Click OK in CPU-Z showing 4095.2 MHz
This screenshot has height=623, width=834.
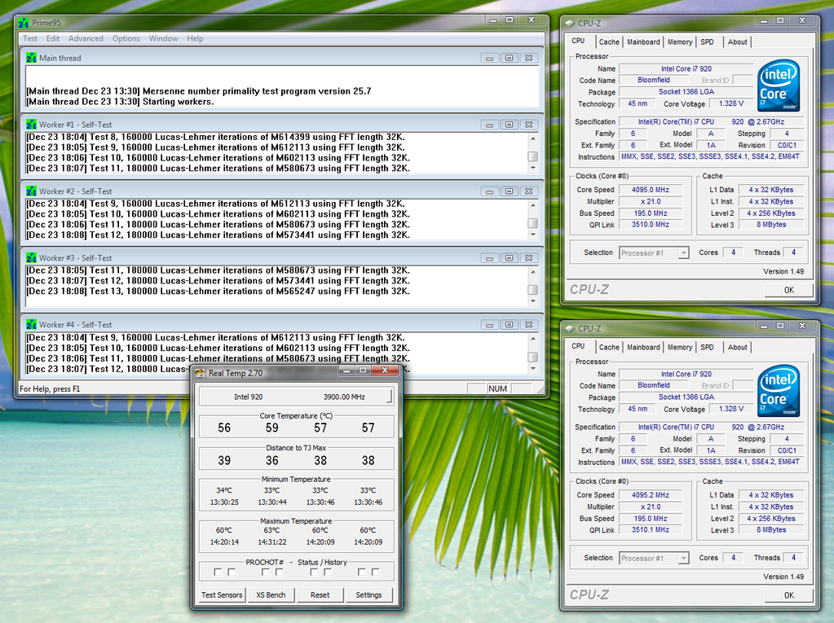click(x=789, y=595)
